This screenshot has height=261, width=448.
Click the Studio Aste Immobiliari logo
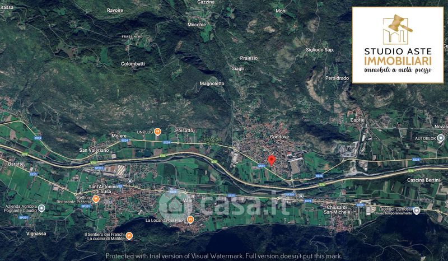398,45
